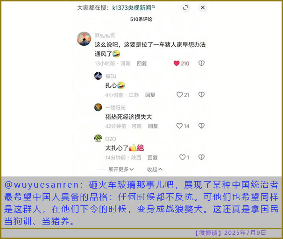Viewport: 283px width, 239px height.
Task: Reply to the top comment from Henan
Action: pyautogui.click(x=141, y=63)
